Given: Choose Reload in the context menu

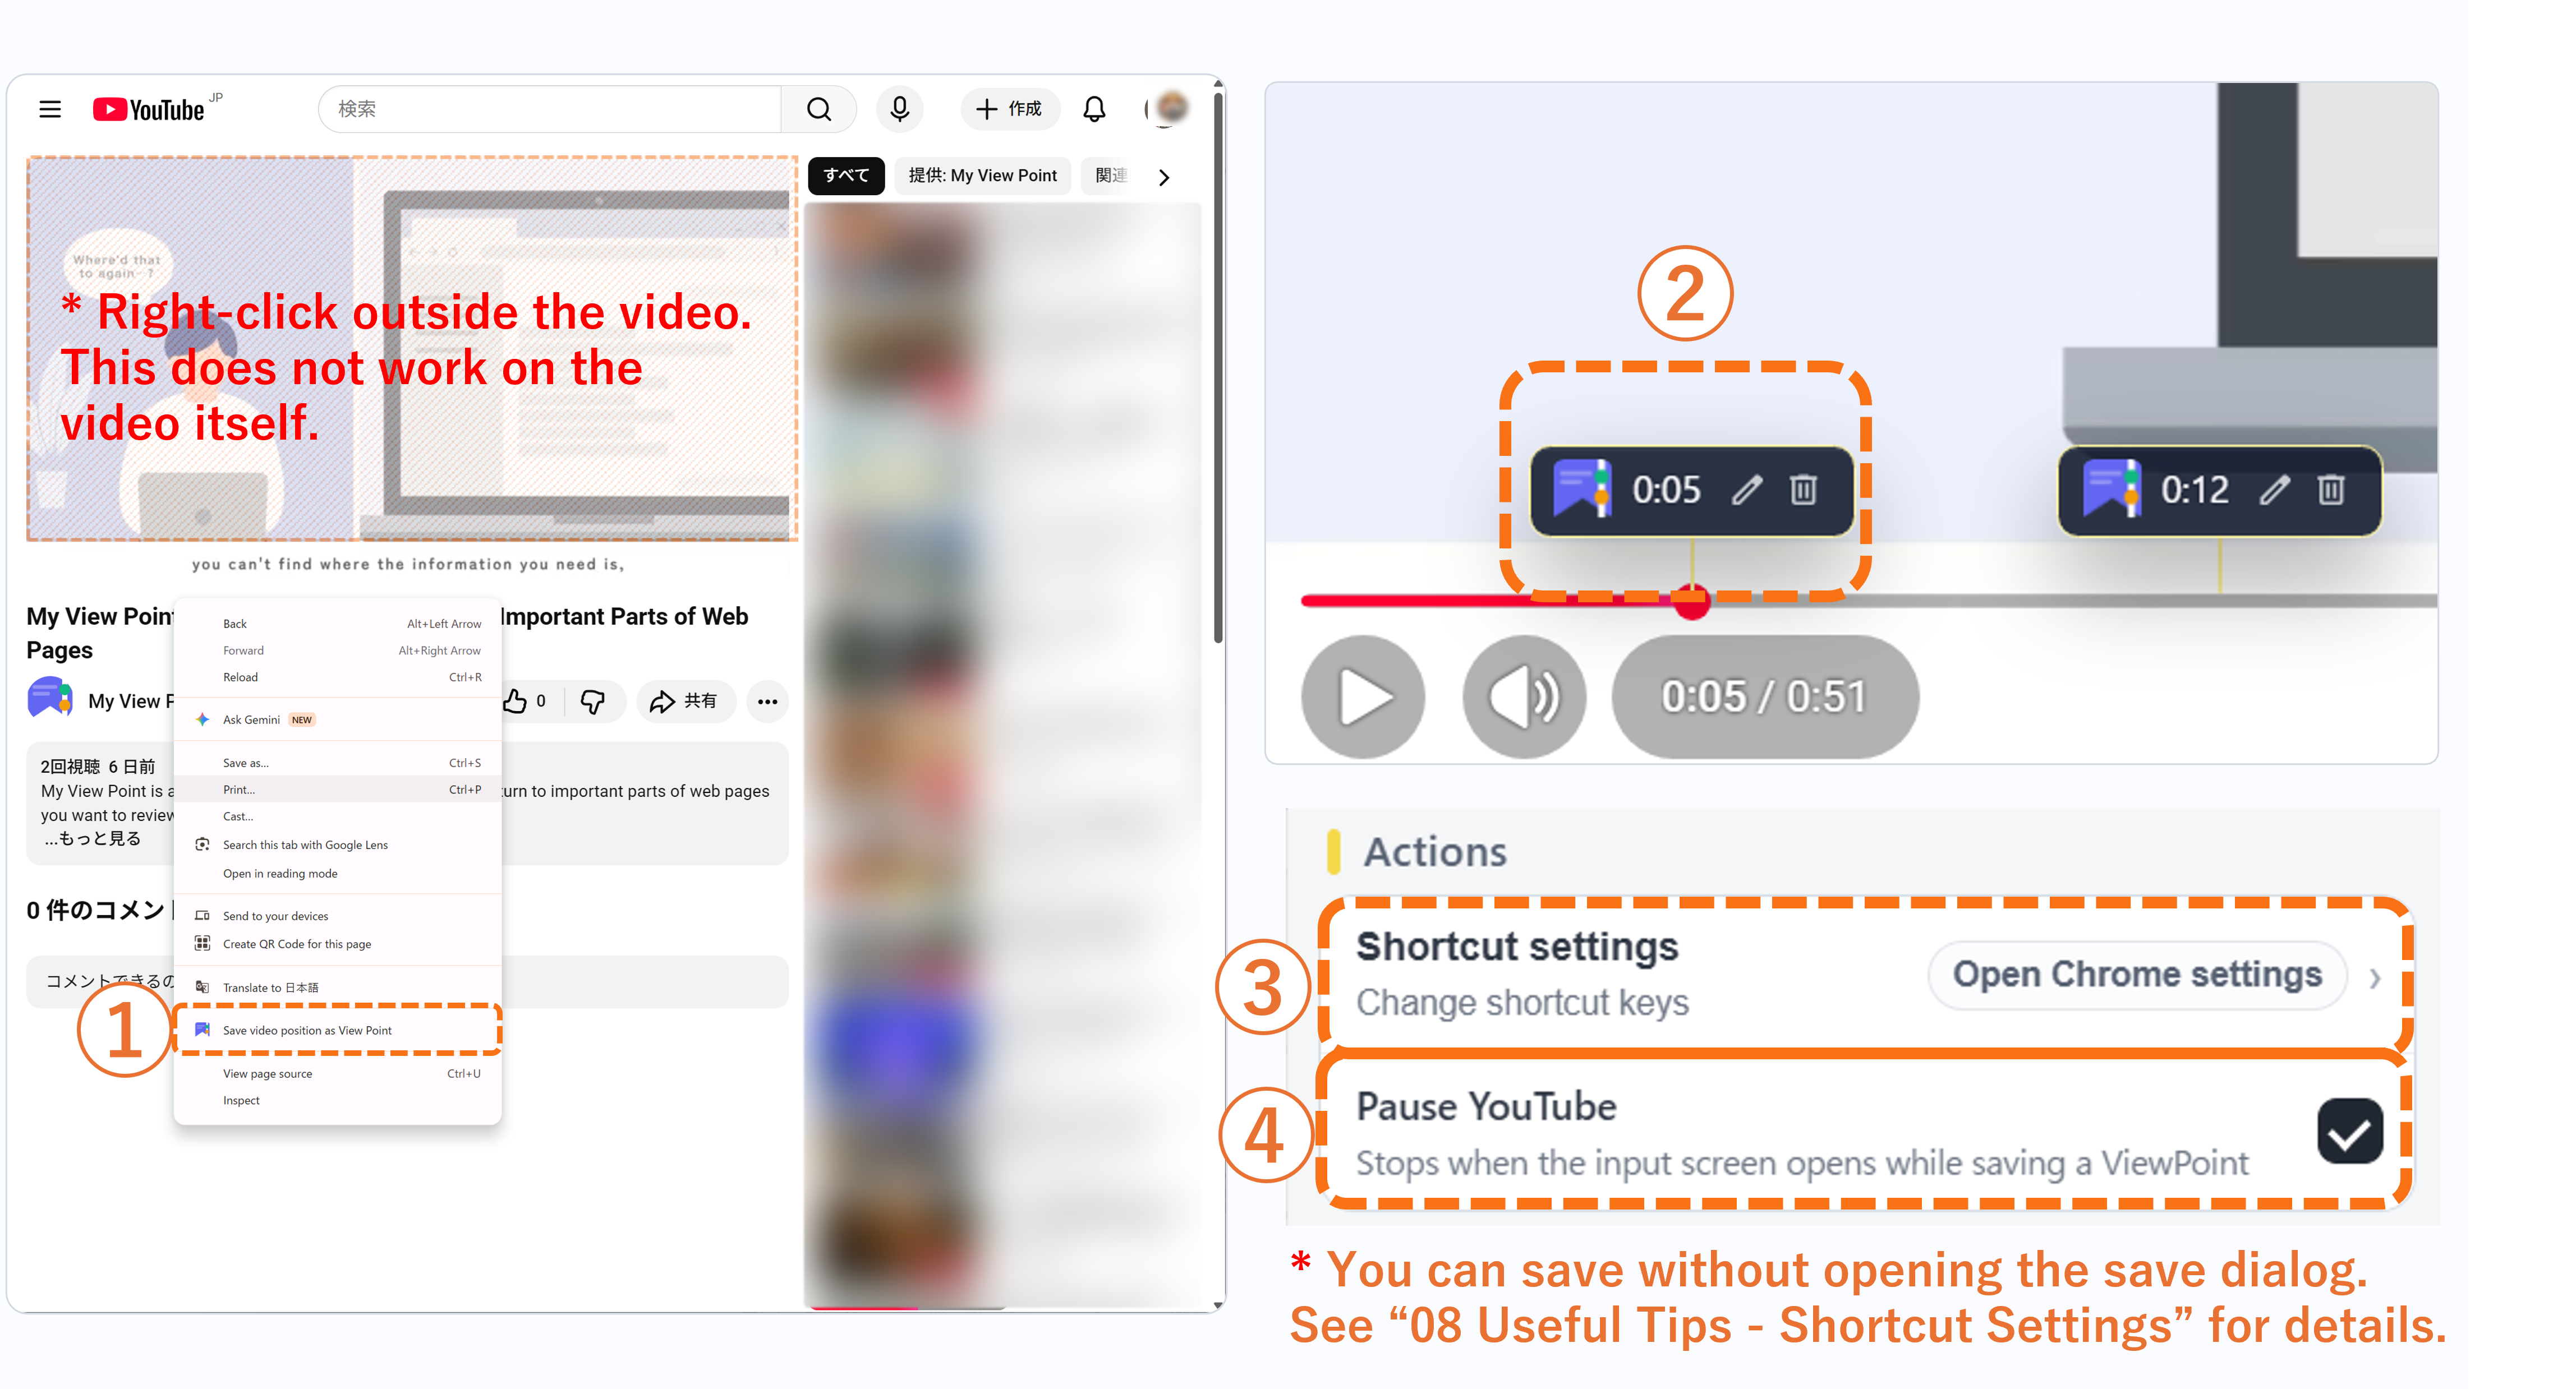Looking at the screenshot, I should tap(338, 677).
